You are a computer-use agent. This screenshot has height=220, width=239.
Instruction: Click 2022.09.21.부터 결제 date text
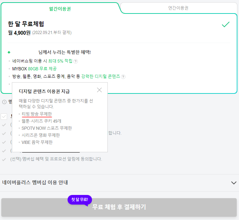(52, 32)
